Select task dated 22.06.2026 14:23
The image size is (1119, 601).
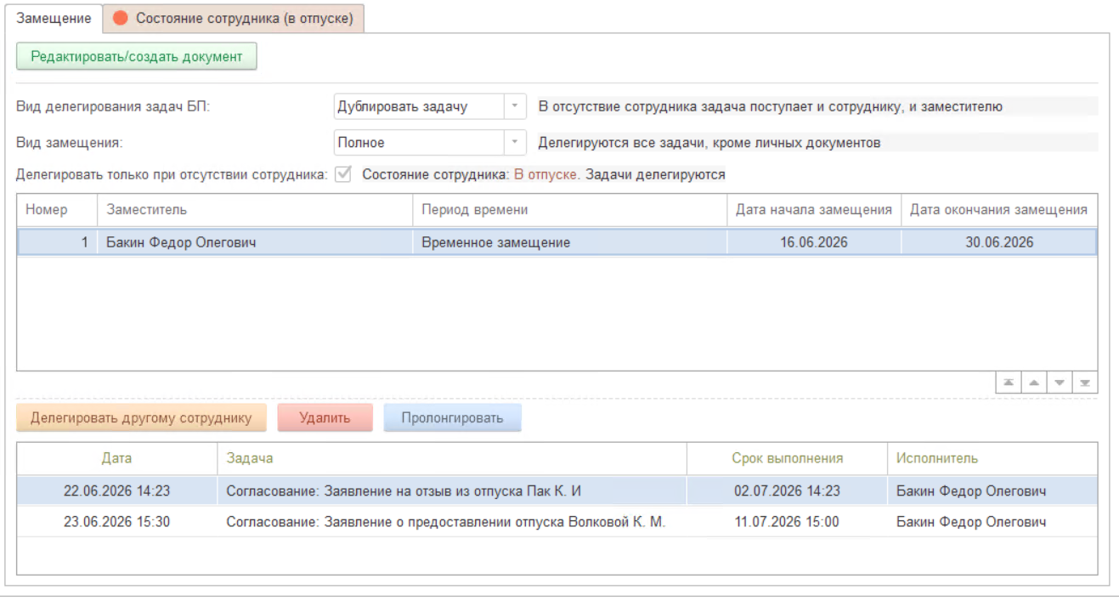click(117, 491)
